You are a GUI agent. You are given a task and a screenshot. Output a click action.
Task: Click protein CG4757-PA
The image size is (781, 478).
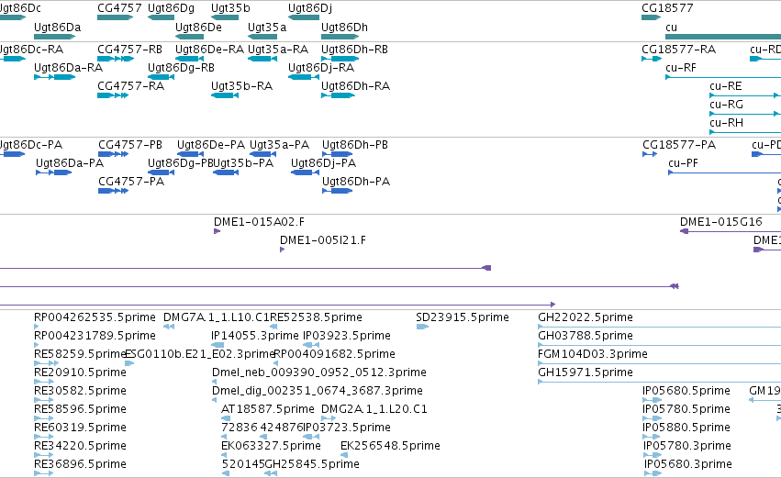(131, 182)
